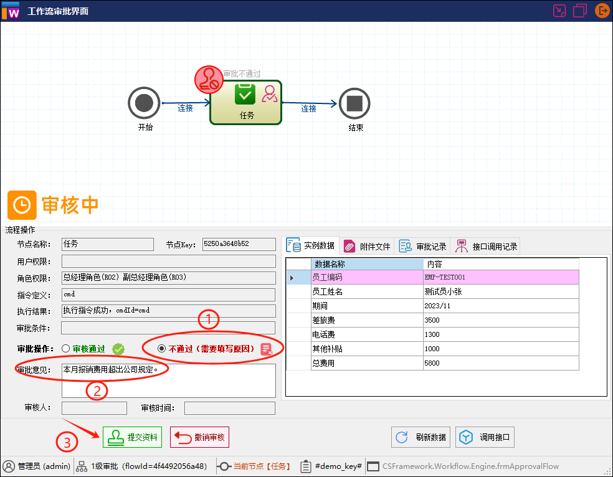Select the 开始 start node circle
The image size is (613, 477).
tap(144, 103)
